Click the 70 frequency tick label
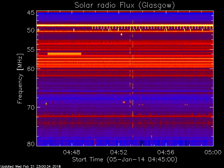Image resolution: width=224 pixels, height=168 pixels. click(31, 107)
